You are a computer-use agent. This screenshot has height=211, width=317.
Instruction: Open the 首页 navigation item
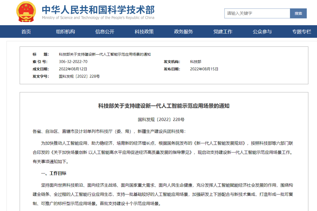tap(26, 31)
